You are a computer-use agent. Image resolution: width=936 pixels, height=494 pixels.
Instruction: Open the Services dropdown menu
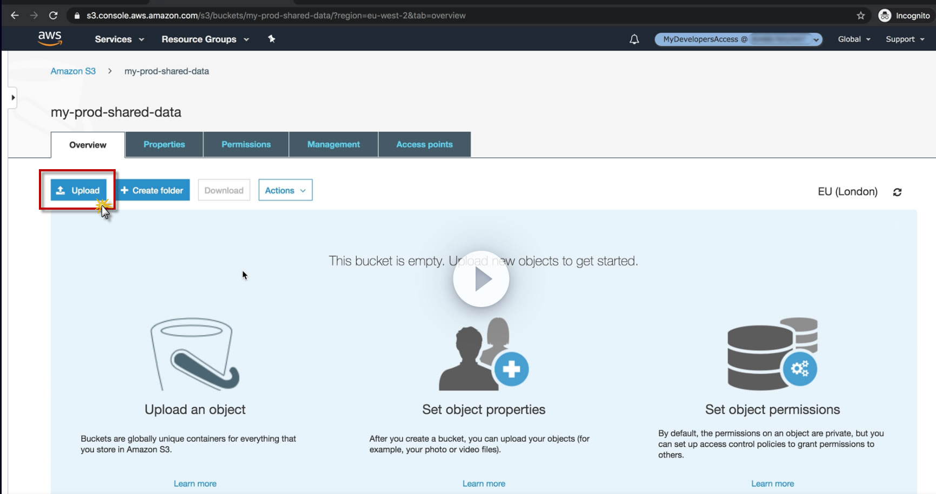pyautogui.click(x=119, y=39)
